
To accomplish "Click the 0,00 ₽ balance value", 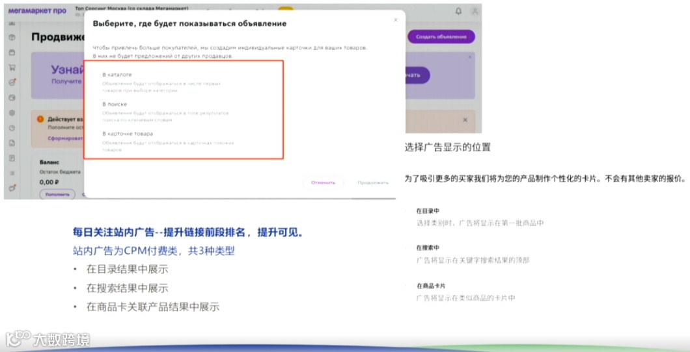I will [x=49, y=182].
